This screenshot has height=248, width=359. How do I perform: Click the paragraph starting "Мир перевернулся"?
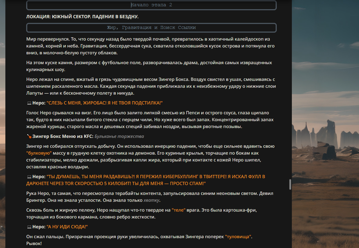(150, 46)
